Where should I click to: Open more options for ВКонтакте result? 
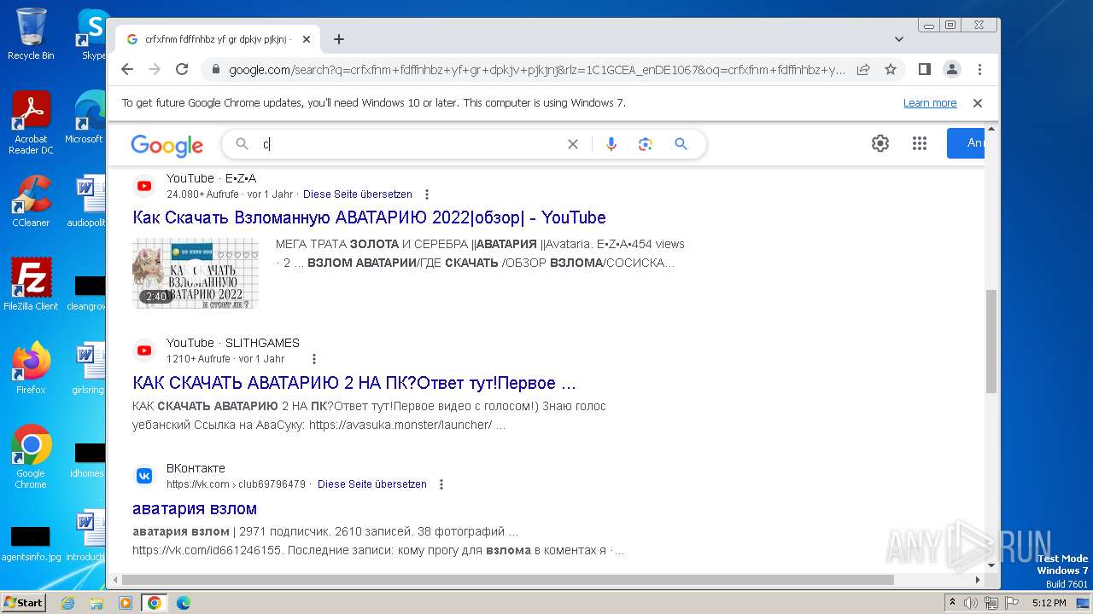coord(441,484)
